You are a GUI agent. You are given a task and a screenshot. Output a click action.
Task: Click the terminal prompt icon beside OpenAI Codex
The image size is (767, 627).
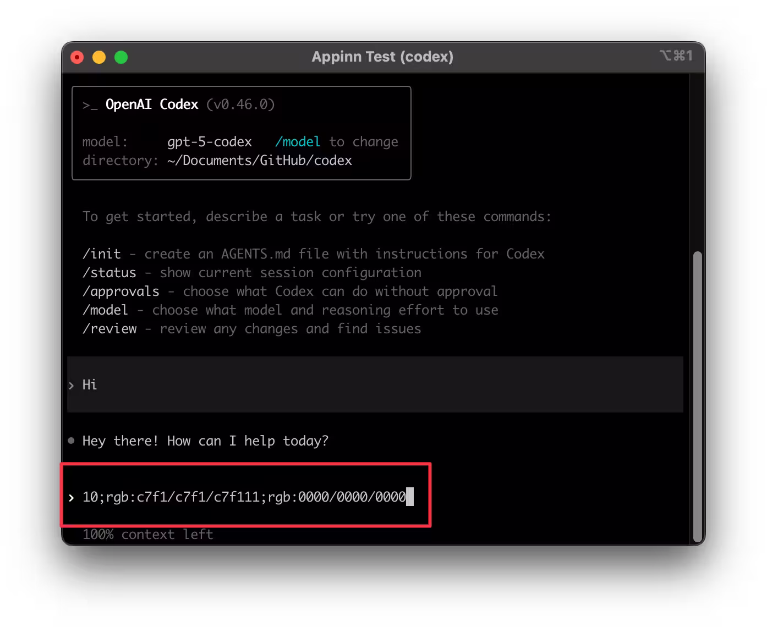click(x=90, y=105)
